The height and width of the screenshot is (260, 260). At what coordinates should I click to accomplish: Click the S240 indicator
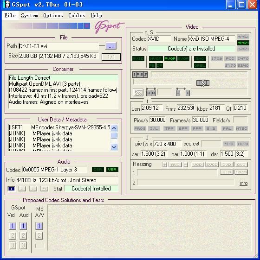(x=243, y=65)
